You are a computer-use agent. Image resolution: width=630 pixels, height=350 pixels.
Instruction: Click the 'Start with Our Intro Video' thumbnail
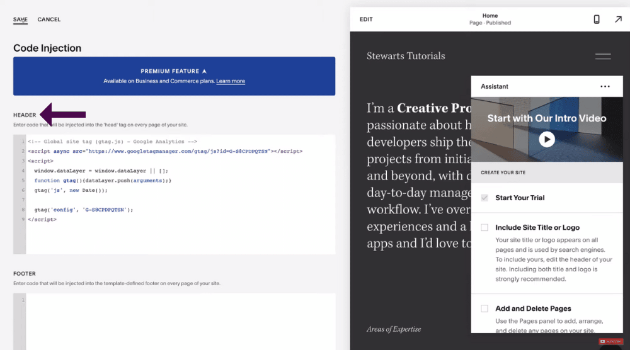[547, 129]
